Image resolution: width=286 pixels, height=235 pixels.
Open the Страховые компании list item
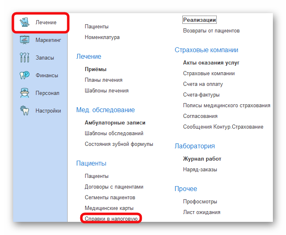(209, 74)
